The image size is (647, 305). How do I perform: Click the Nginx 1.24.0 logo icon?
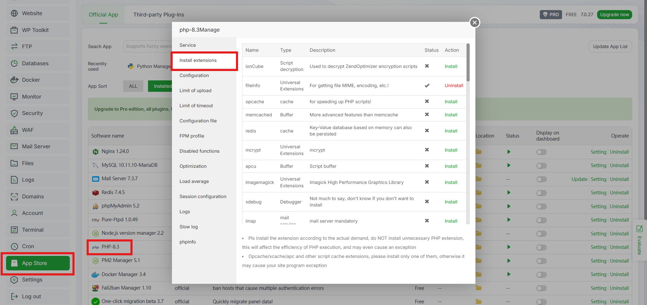pyautogui.click(x=95, y=152)
